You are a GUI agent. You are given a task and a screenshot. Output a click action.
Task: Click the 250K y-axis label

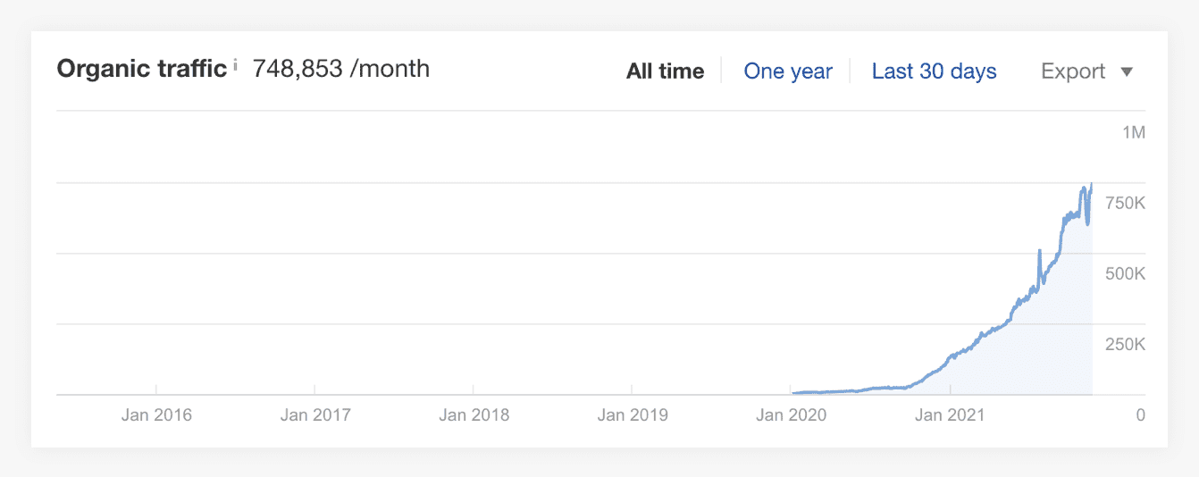click(x=1126, y=345)
